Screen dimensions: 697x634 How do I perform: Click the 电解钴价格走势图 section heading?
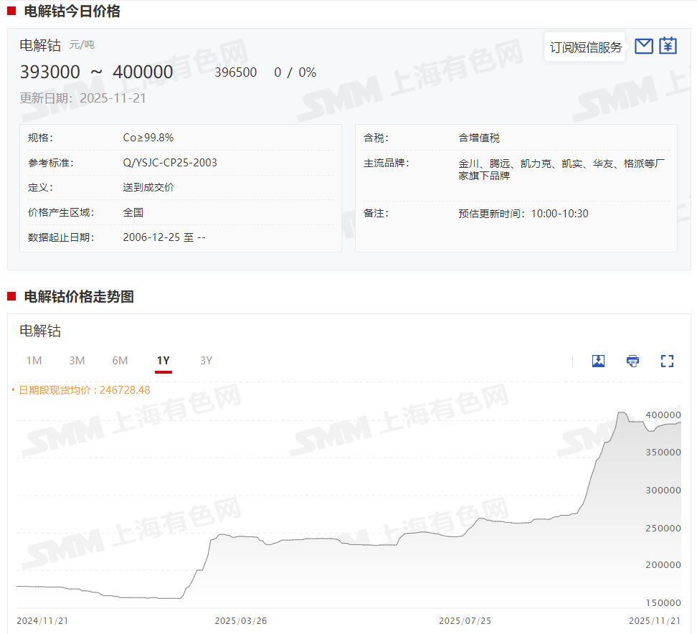coord(79,296)
